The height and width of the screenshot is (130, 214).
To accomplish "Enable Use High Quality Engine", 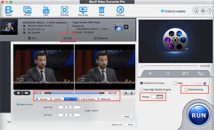I will (142, 90).
